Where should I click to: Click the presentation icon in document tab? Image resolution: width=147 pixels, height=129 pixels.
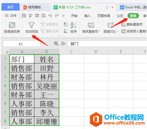click(x=107, y=7)
